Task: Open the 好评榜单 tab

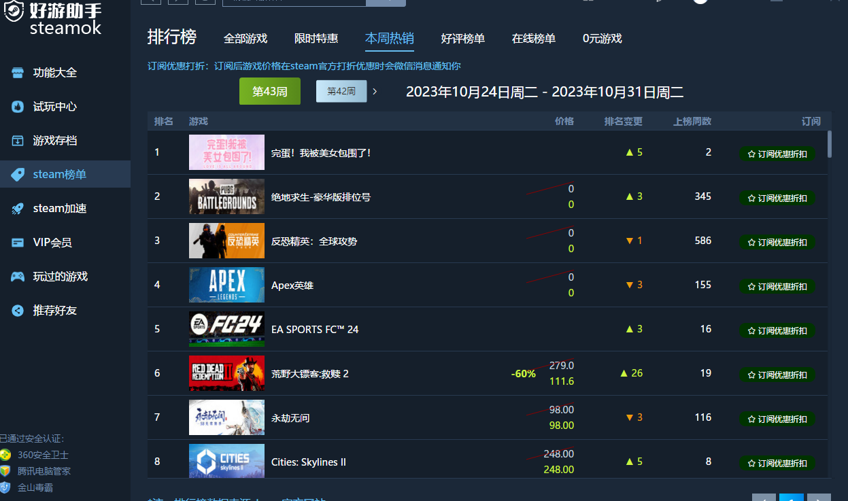Action: click(x=463, y=39)
